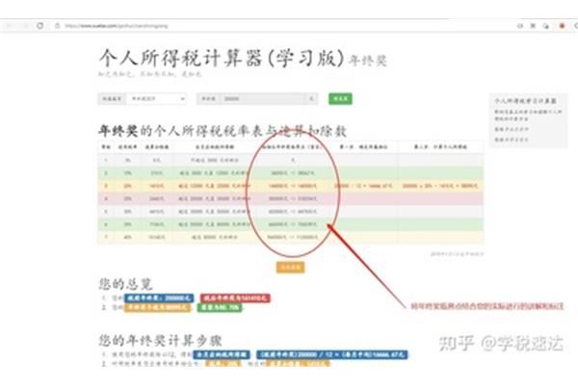The image size is (578, 385).
Task: Click the orange button below the tax table
Action: pos(291,268)
